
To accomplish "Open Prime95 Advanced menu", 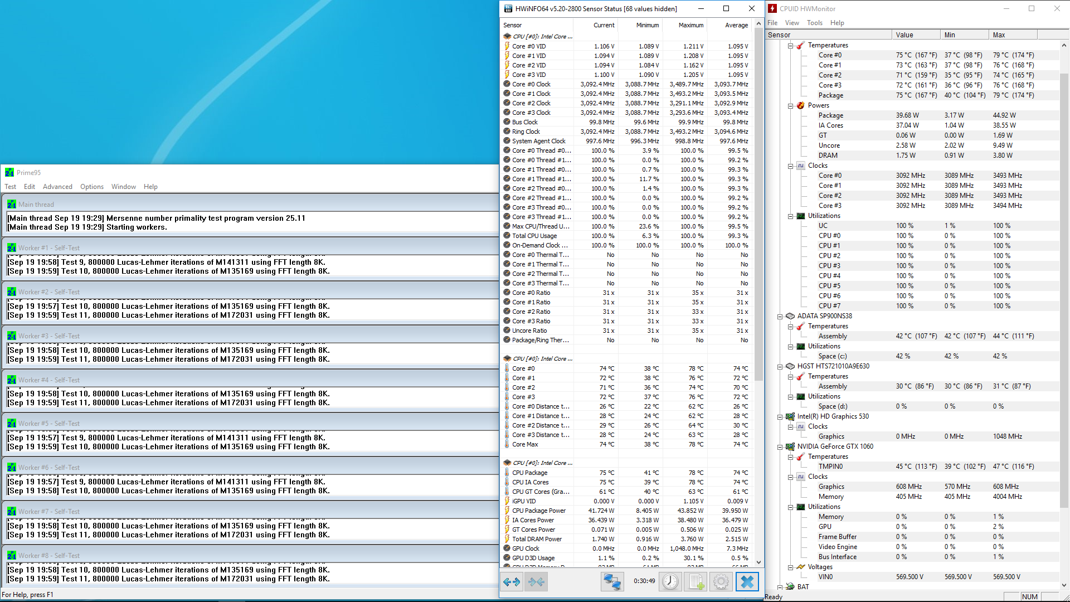I will 57,187.
